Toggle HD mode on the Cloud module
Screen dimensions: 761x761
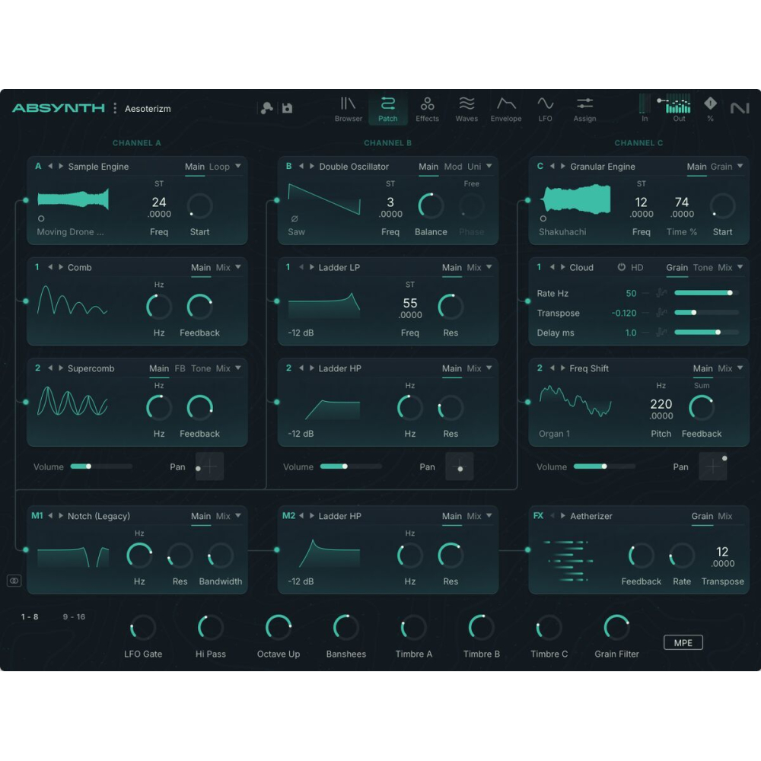point(636,268)
